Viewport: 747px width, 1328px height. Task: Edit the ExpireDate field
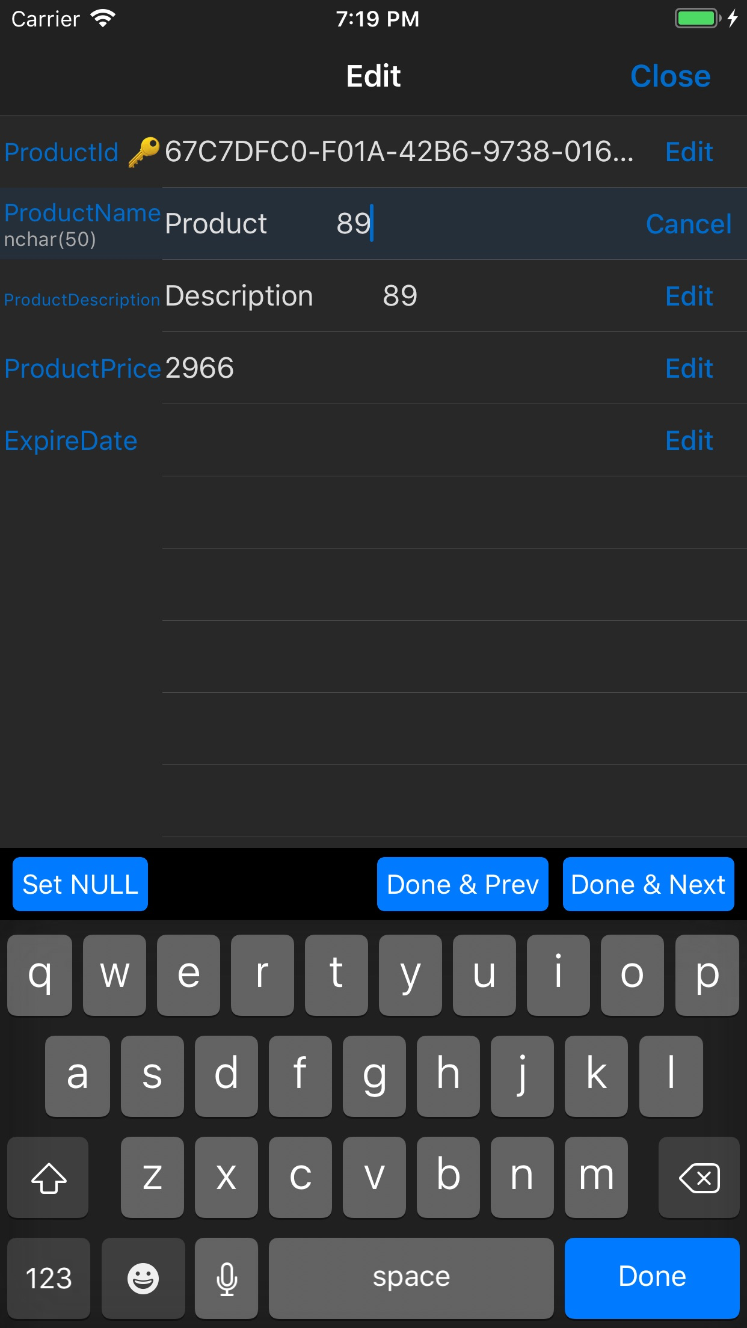pos(689,440)
